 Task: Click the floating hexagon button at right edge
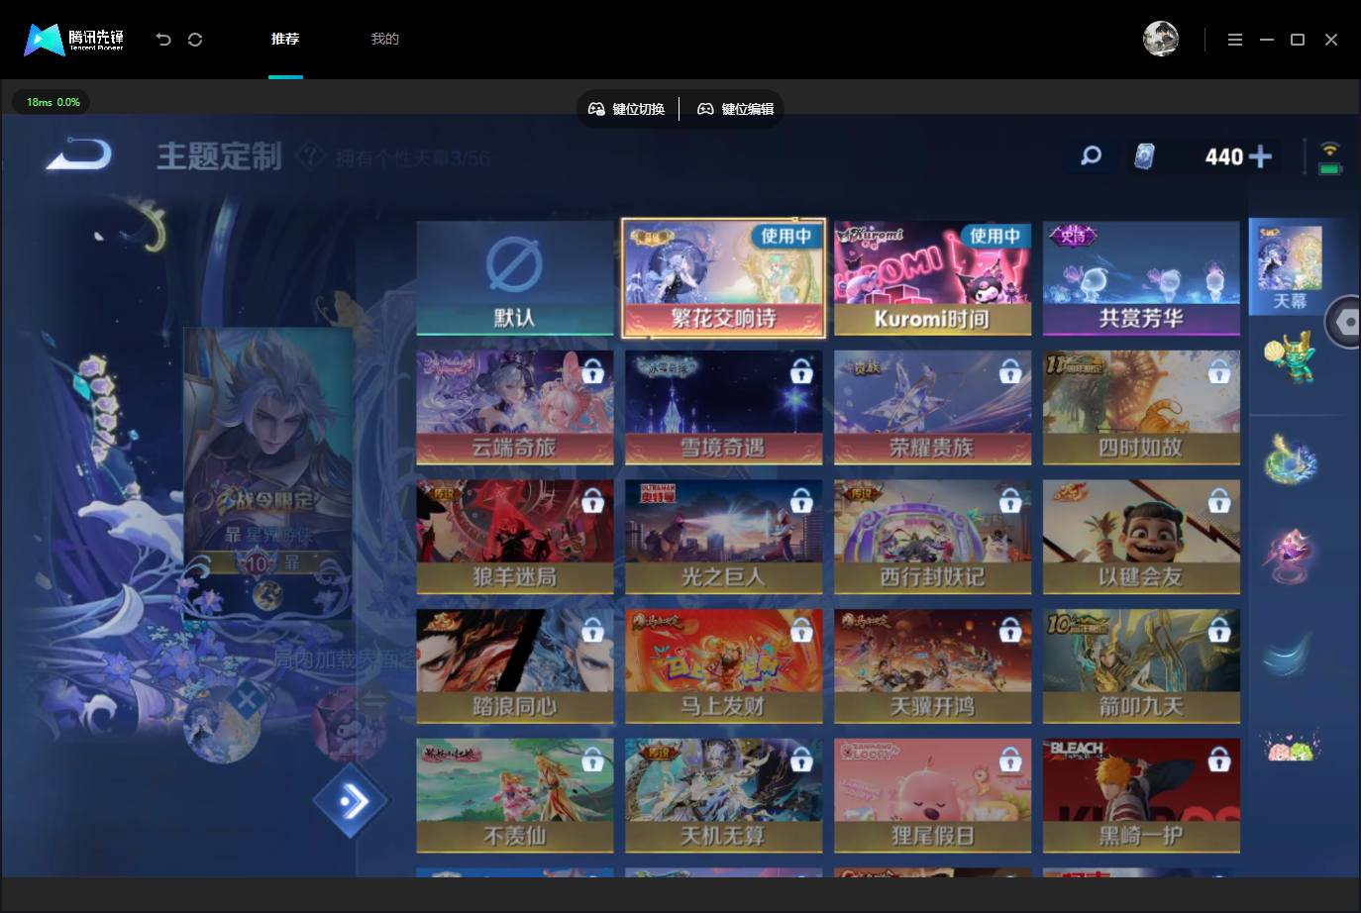[x=1344, y=322]
